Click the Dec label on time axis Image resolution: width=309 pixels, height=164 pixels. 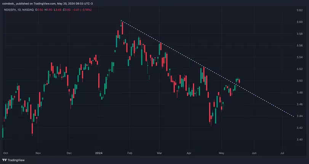[69, 153]
